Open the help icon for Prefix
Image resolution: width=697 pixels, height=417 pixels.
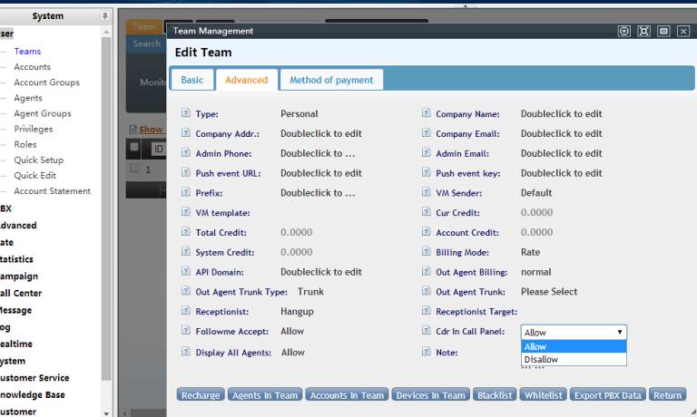coord(186,193)
